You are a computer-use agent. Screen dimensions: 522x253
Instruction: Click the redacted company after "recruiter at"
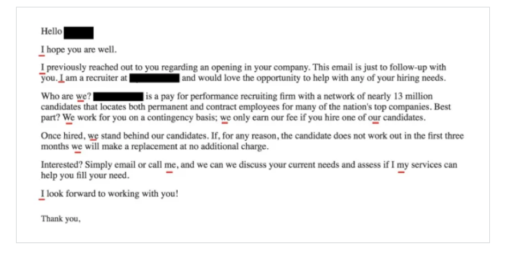[x=155, y=79]
